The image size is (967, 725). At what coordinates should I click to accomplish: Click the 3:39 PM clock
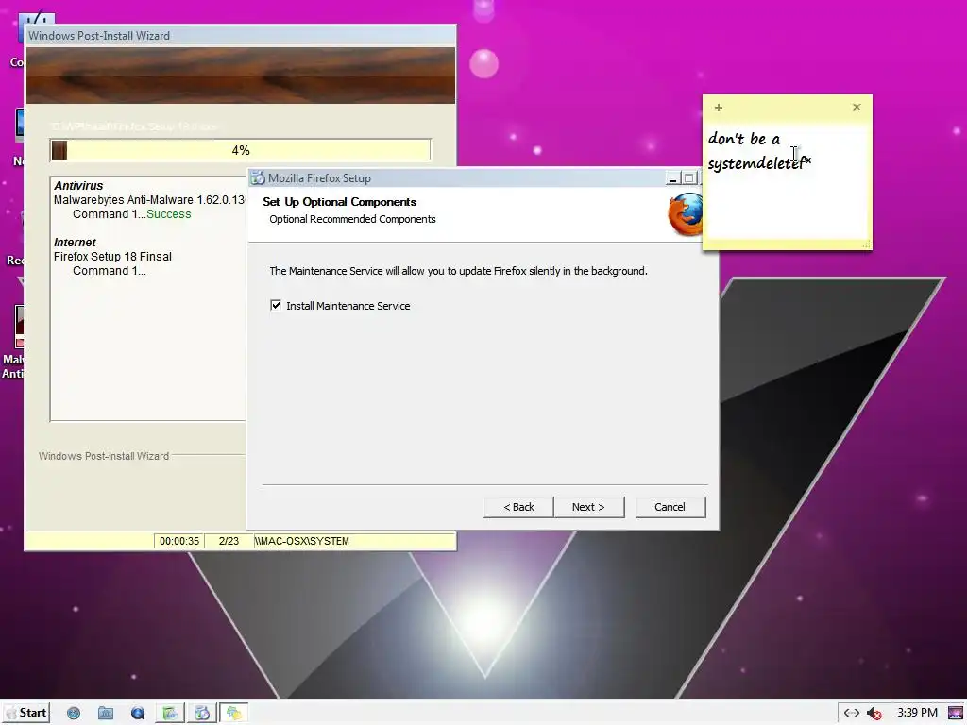[917, 713]
